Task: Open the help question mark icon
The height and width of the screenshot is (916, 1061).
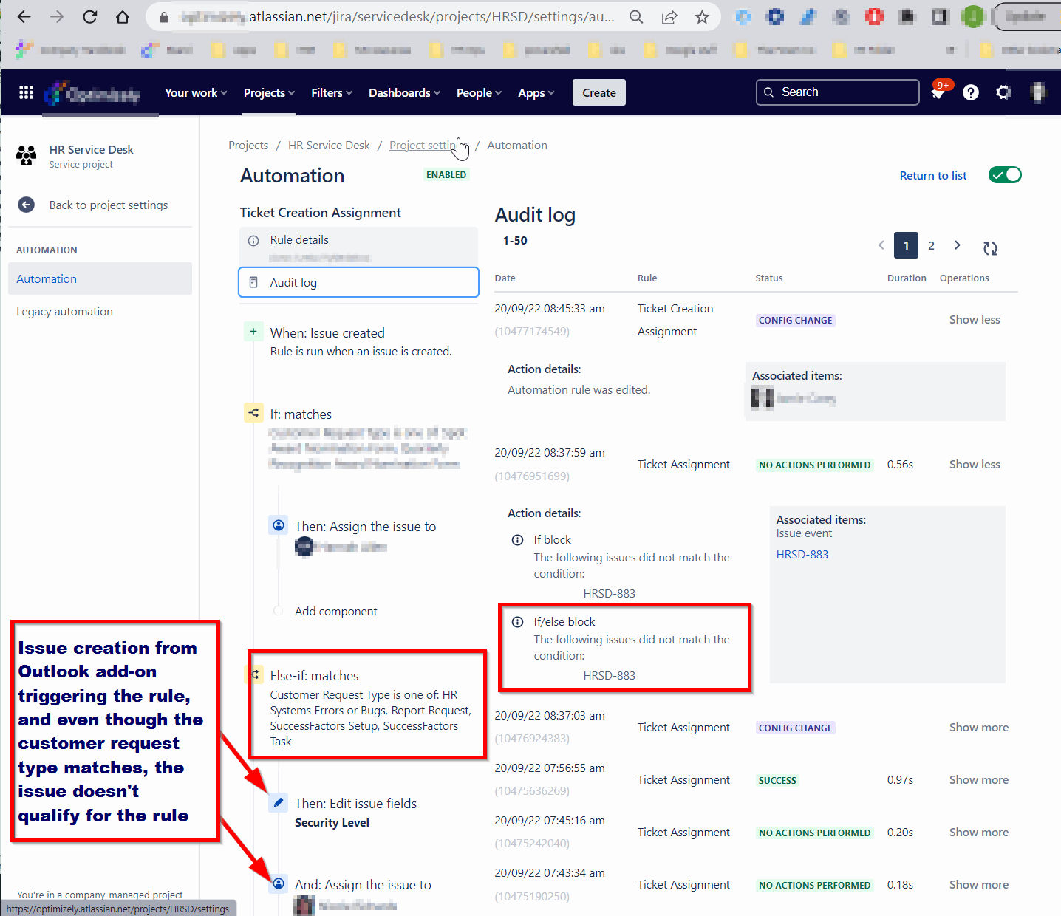Action: coord(971,92)
